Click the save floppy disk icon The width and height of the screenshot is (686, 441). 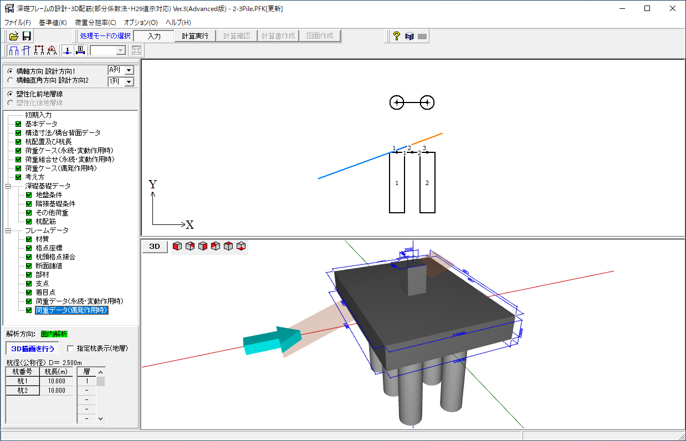(27, 36)
